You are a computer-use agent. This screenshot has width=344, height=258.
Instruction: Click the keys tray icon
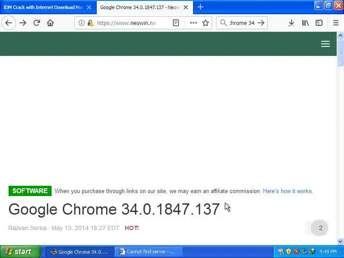(x=281, y=252)
